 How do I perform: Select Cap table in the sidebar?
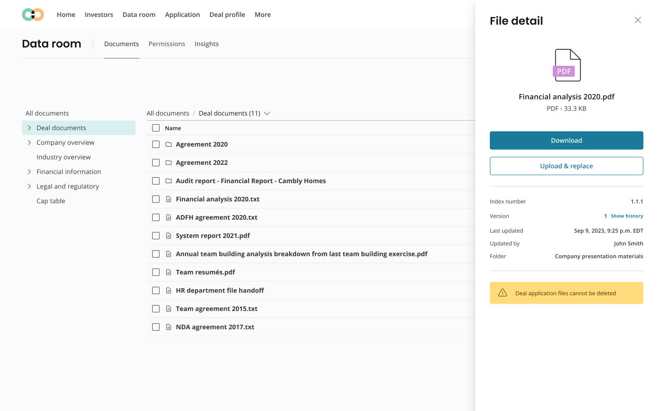[51, 201]
